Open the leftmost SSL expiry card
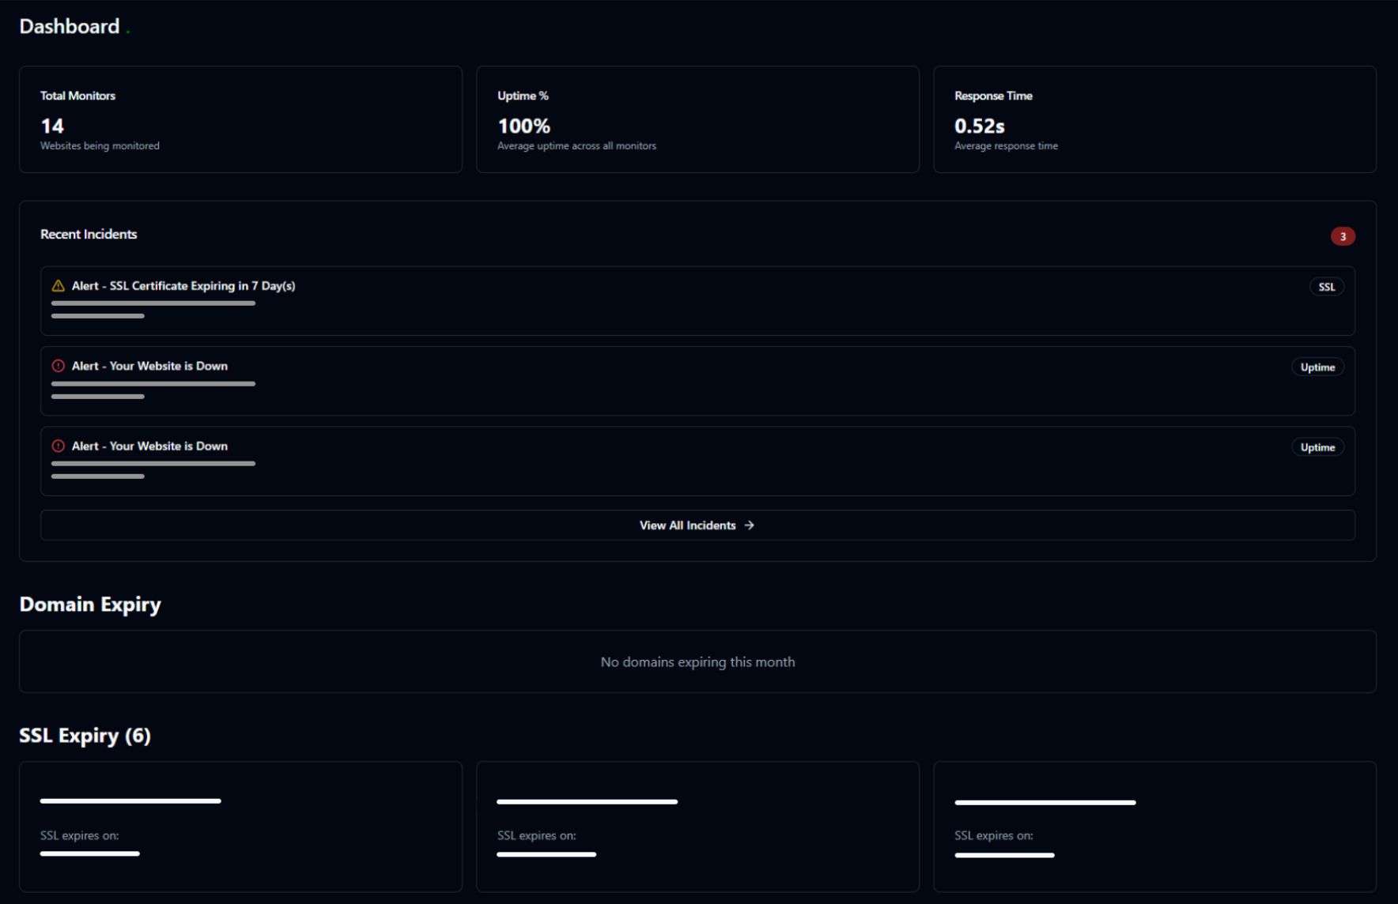Viewport: 1398px width, 904px height. [240, 827]
